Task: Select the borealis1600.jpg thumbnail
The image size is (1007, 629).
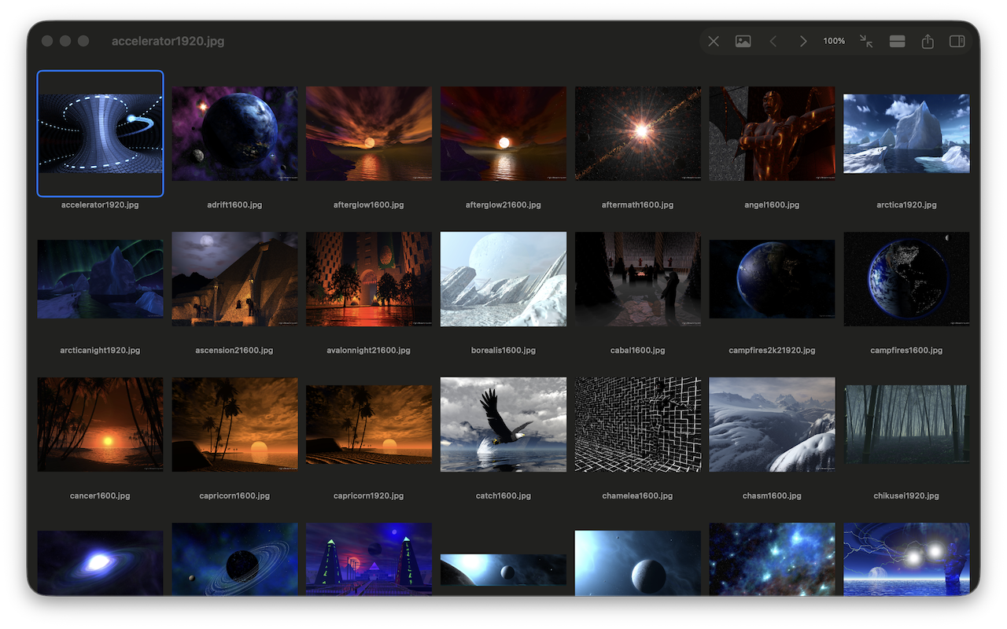Action: click(x=503, y=279)
